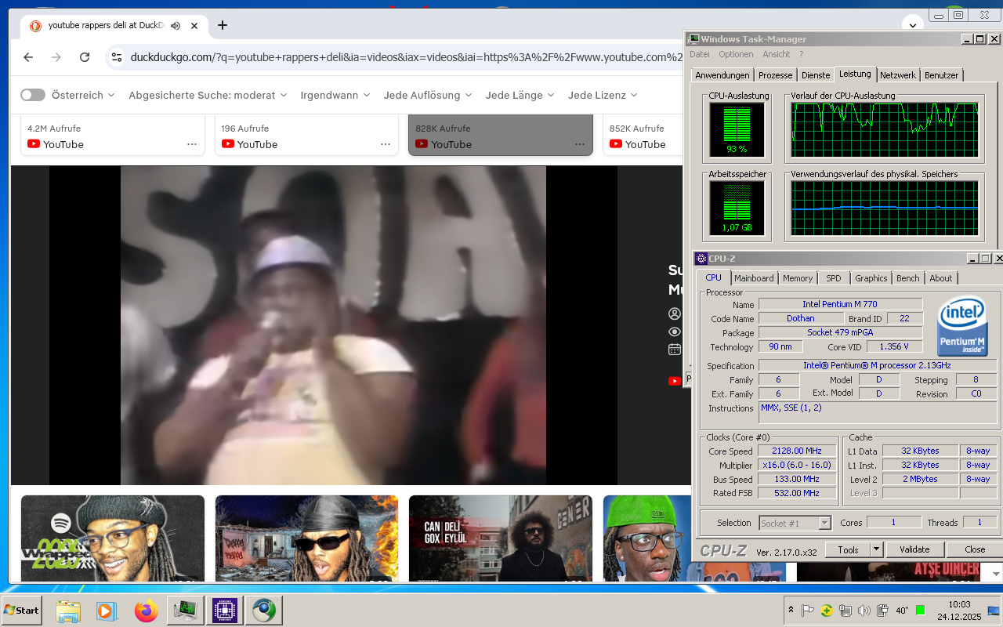The image size is (1003, 627).
Task: Click the Validate button
Action: tap(914, 549)
